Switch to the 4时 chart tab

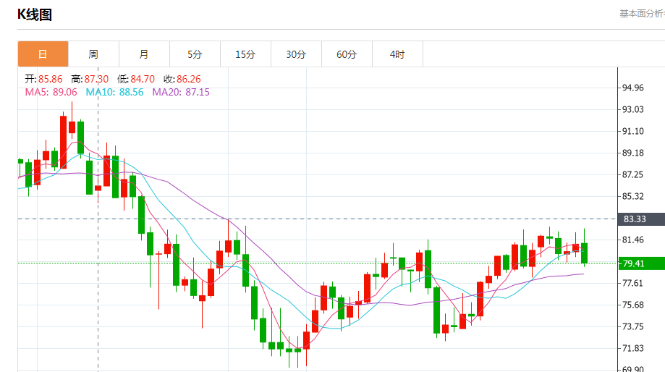397,54
